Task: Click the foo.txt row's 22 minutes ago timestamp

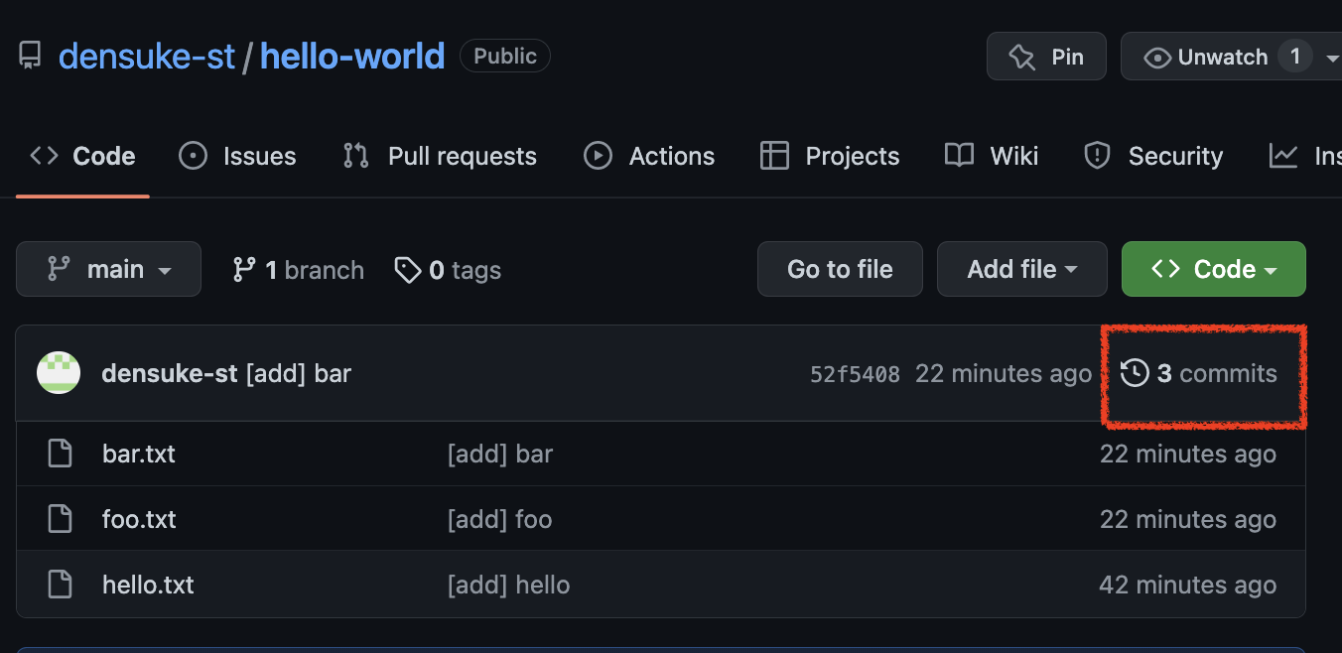Action: tap(1188, 519)
